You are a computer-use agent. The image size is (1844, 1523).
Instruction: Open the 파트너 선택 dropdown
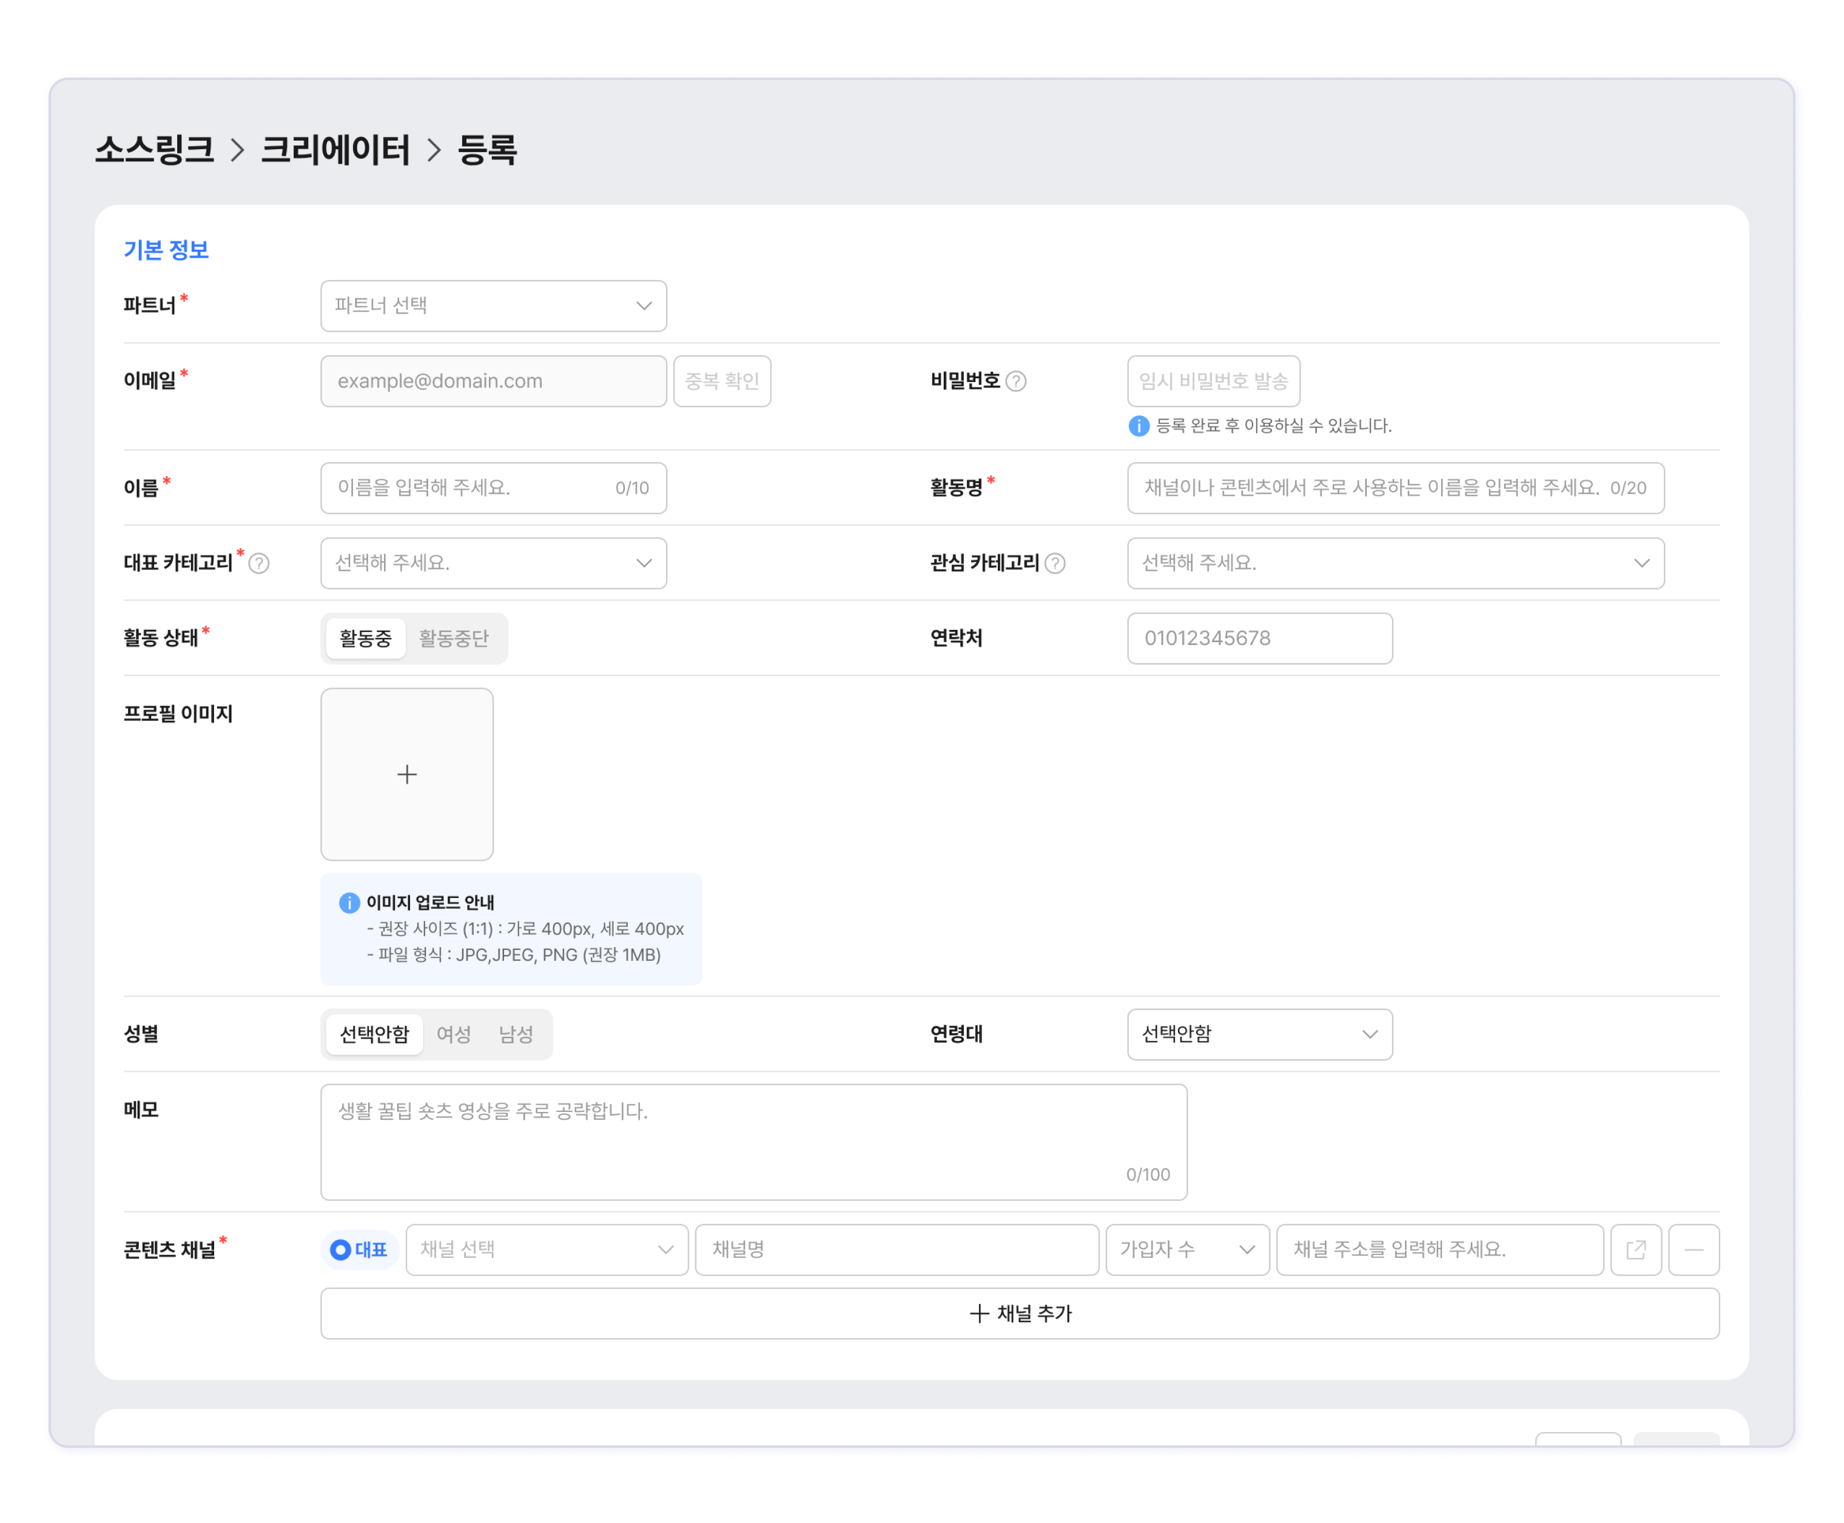pos(493,306)
